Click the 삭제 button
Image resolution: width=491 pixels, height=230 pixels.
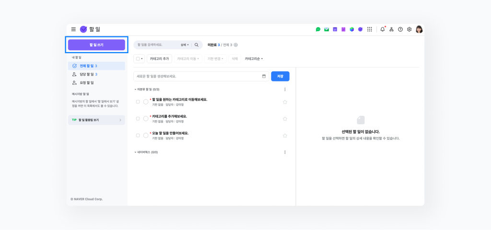click(235, 59)
